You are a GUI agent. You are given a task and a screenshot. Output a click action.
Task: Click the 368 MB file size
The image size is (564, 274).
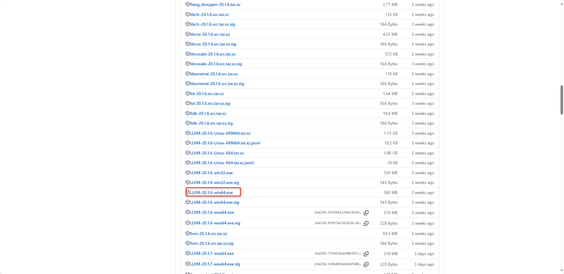coord(391,193)
